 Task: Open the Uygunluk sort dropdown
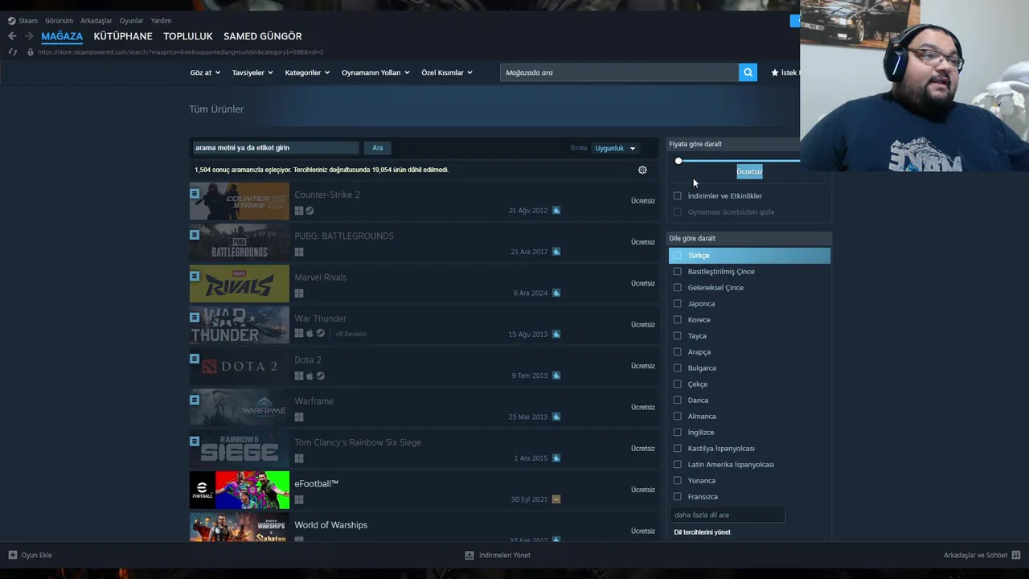[615, 148]
